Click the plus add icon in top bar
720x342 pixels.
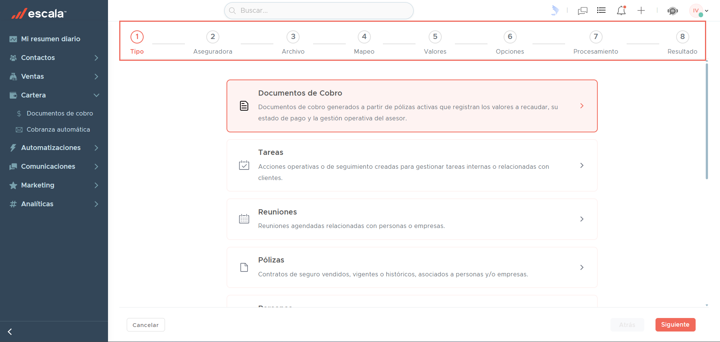(x=641, y=10)
